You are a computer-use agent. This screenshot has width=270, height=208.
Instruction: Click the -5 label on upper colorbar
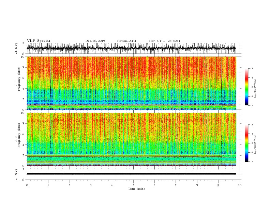coord(252,87)
